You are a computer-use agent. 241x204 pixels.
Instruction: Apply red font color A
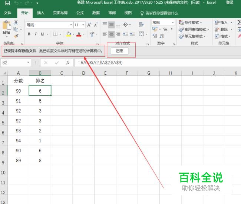tap(79, 34)
